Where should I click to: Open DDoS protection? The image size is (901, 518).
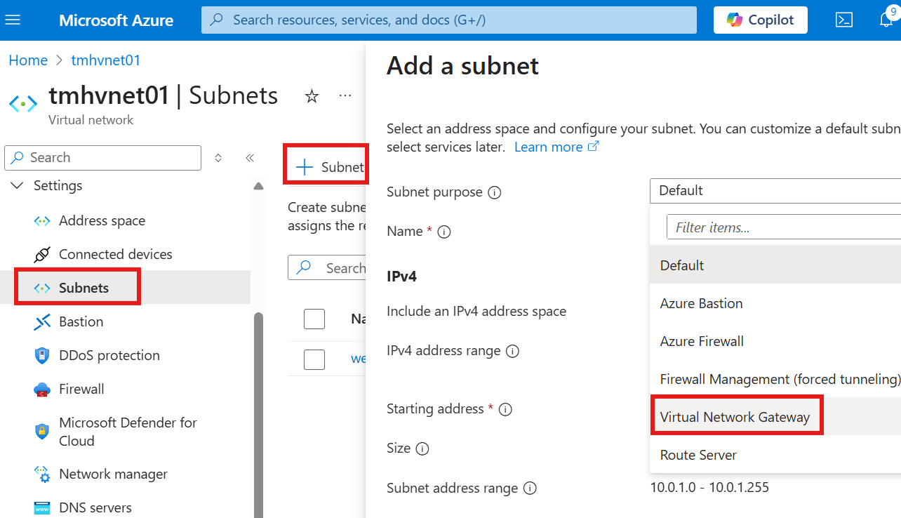[109, 355]
